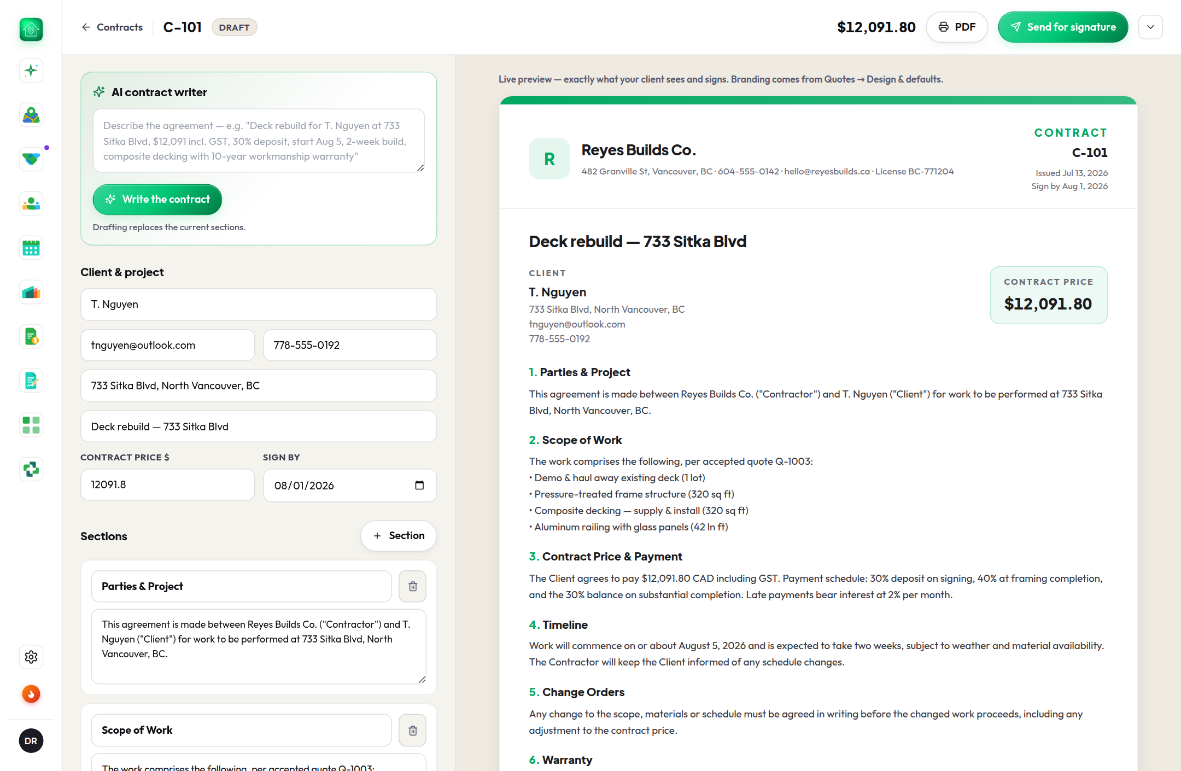
Task: Go back to Contracts list
Action: pyautogui.click(x=112, y=27)
